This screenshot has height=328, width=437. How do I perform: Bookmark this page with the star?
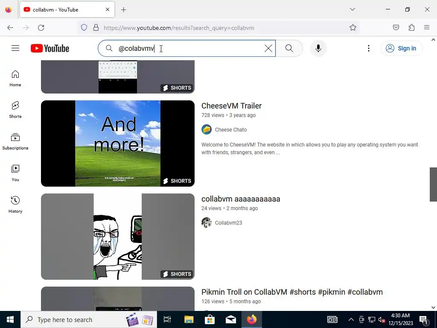[x=353, y=28]
